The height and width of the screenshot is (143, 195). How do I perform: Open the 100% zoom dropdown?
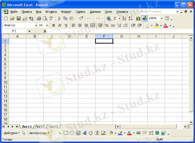[162, 18]
